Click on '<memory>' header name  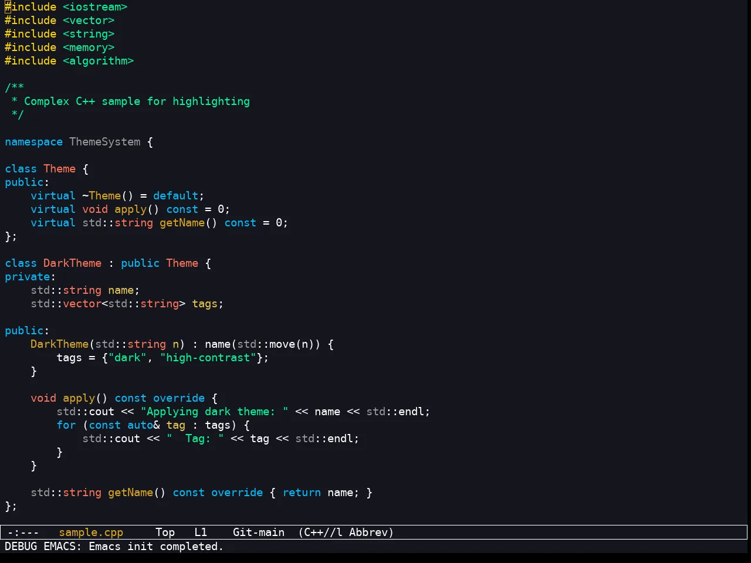click(89, 48)
